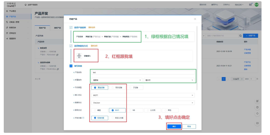Select the Ethernet networking option

tap(153, 110)
